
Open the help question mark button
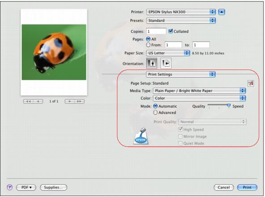coord(10,187)
